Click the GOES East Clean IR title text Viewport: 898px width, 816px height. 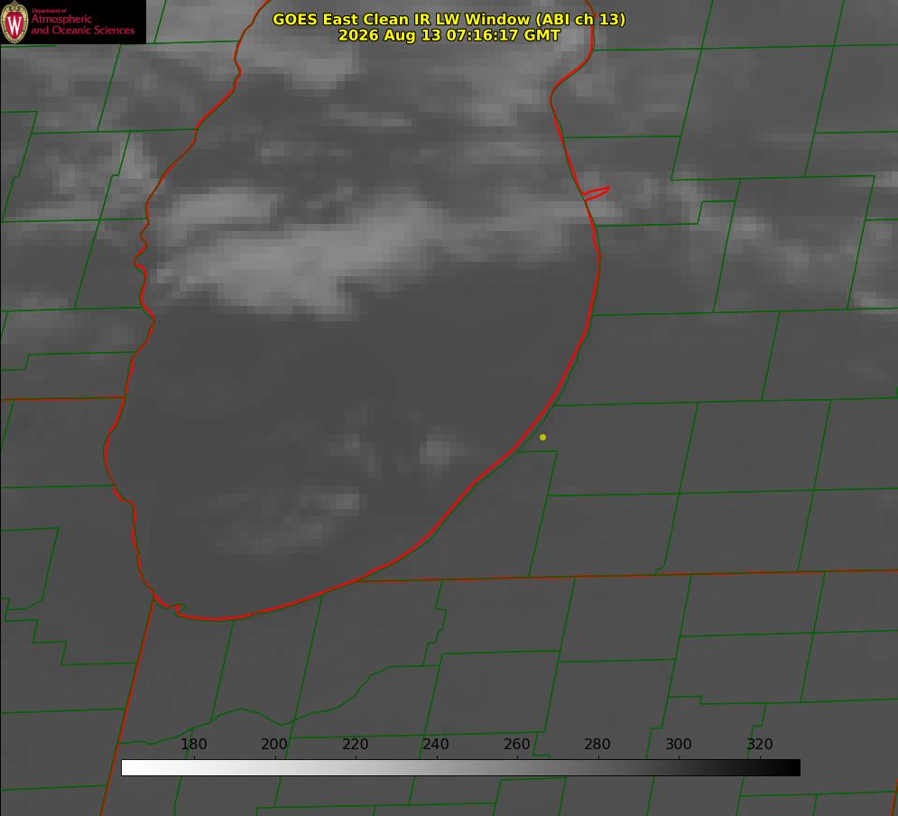pyautogui.click(x=449, y=19)
